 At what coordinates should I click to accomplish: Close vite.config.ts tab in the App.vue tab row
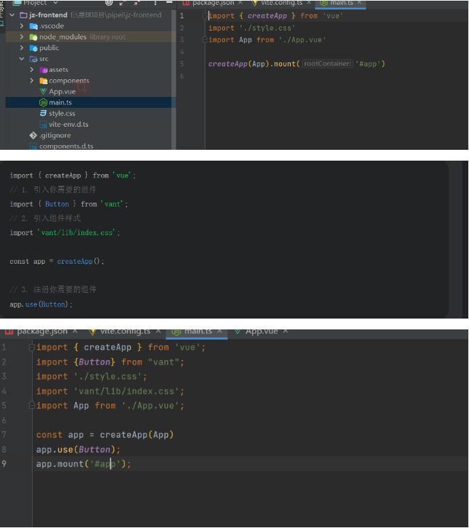coord(158,331)
